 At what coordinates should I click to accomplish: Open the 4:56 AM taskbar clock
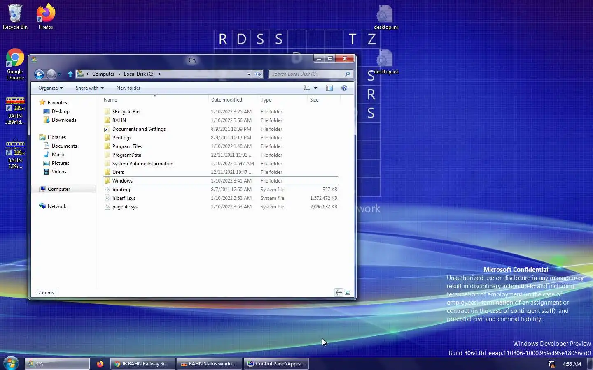[x=572, y=364]
